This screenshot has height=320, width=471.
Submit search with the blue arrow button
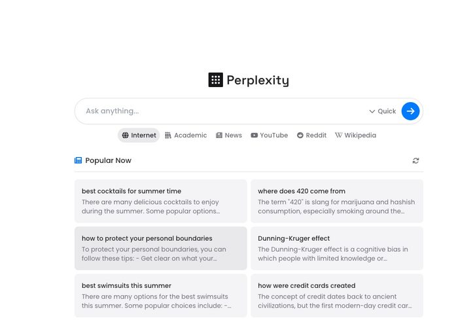(410, 111)
